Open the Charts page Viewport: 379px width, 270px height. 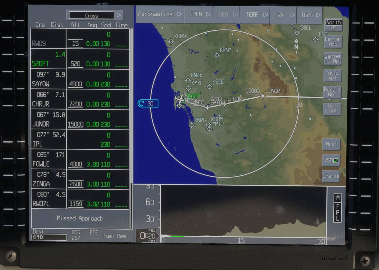pyautogui.click(x=331, y=176)
